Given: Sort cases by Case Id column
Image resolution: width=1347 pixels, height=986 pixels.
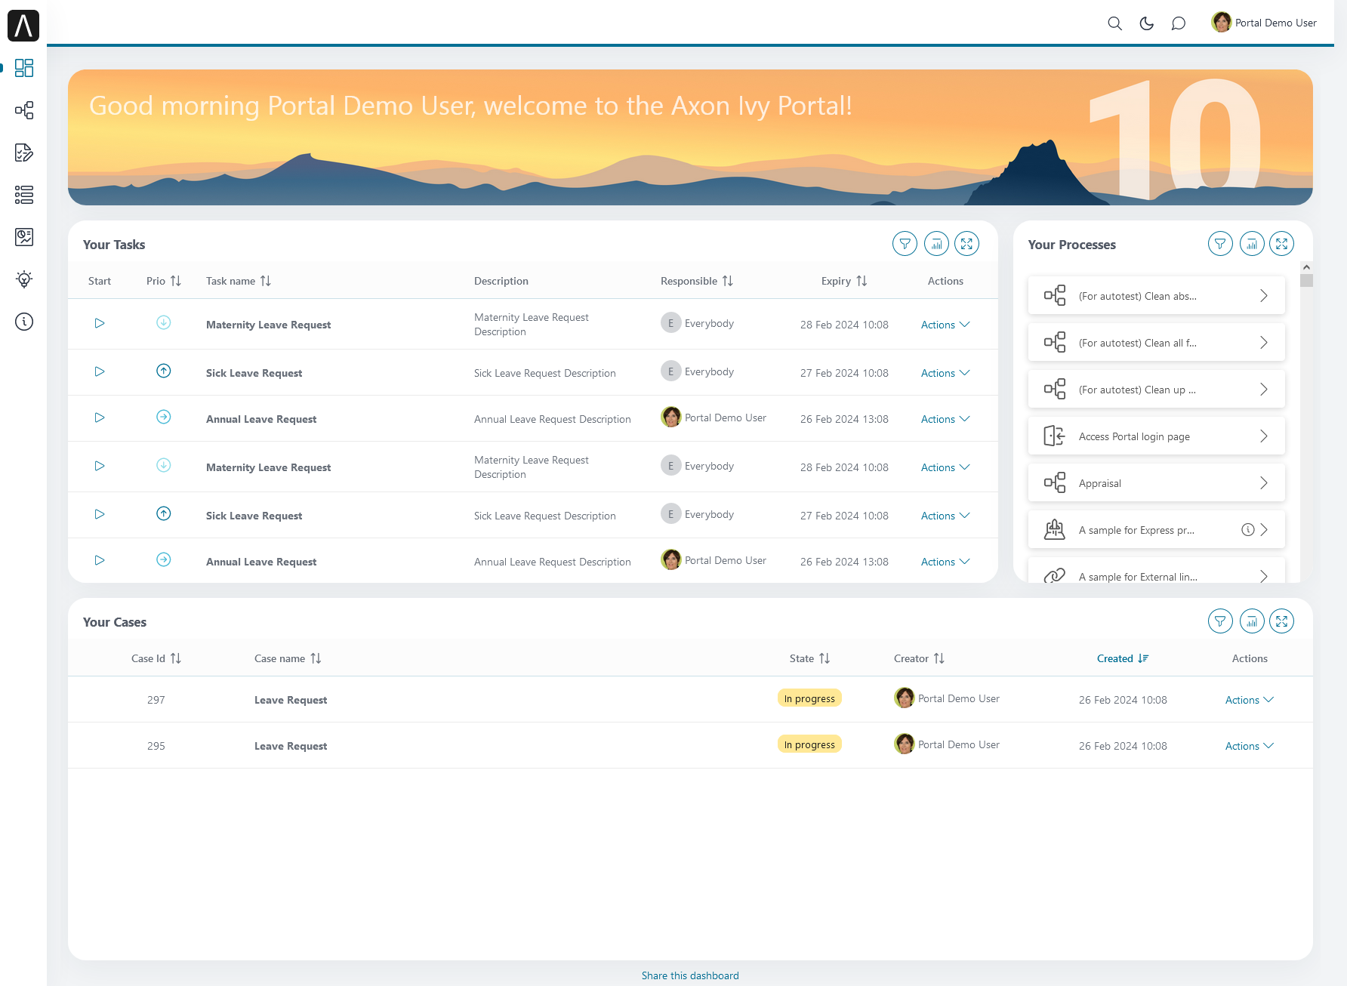Looking at the screenshot, I should [x=176, y=658].
